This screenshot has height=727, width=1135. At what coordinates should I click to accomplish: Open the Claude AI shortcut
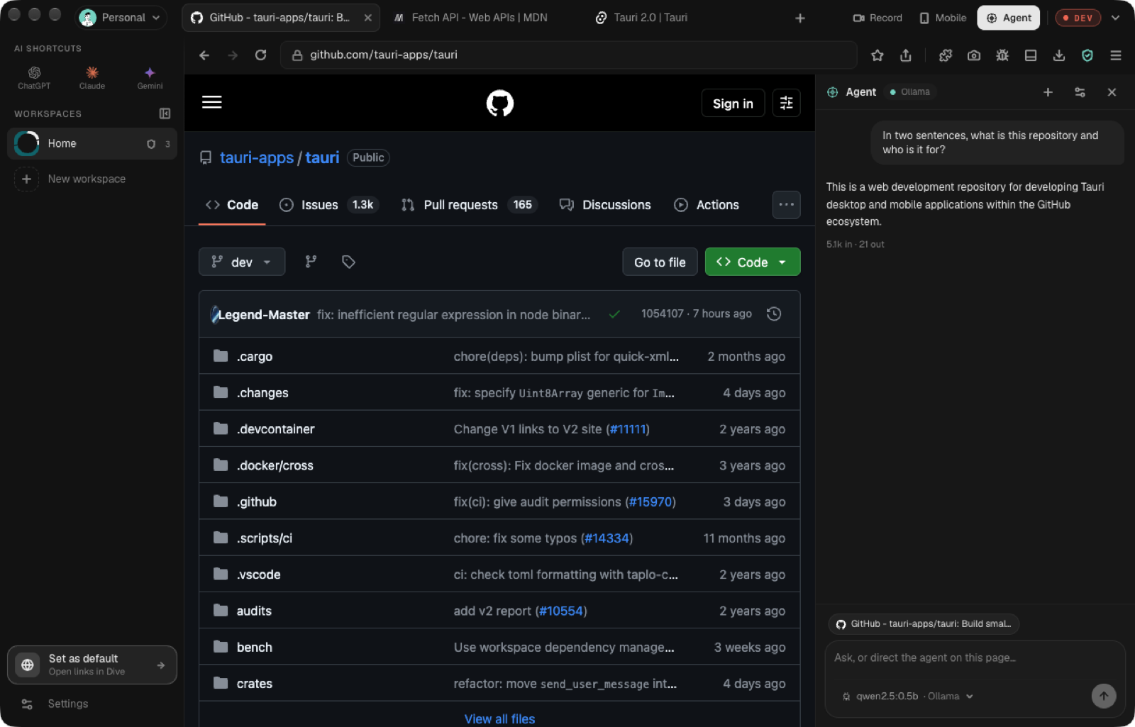92,77
